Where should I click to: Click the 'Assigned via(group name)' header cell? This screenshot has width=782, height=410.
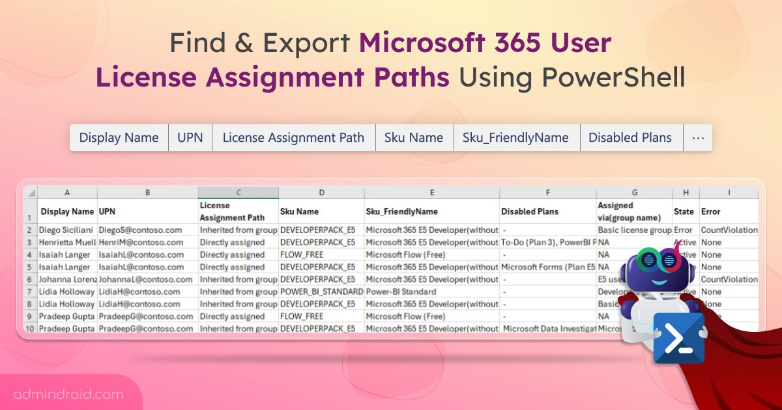point(635,212)
